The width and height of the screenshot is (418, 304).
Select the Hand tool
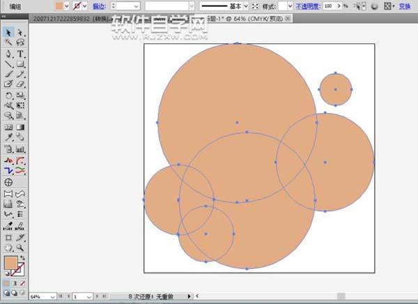pyautogui.click(x=8, y=247)
